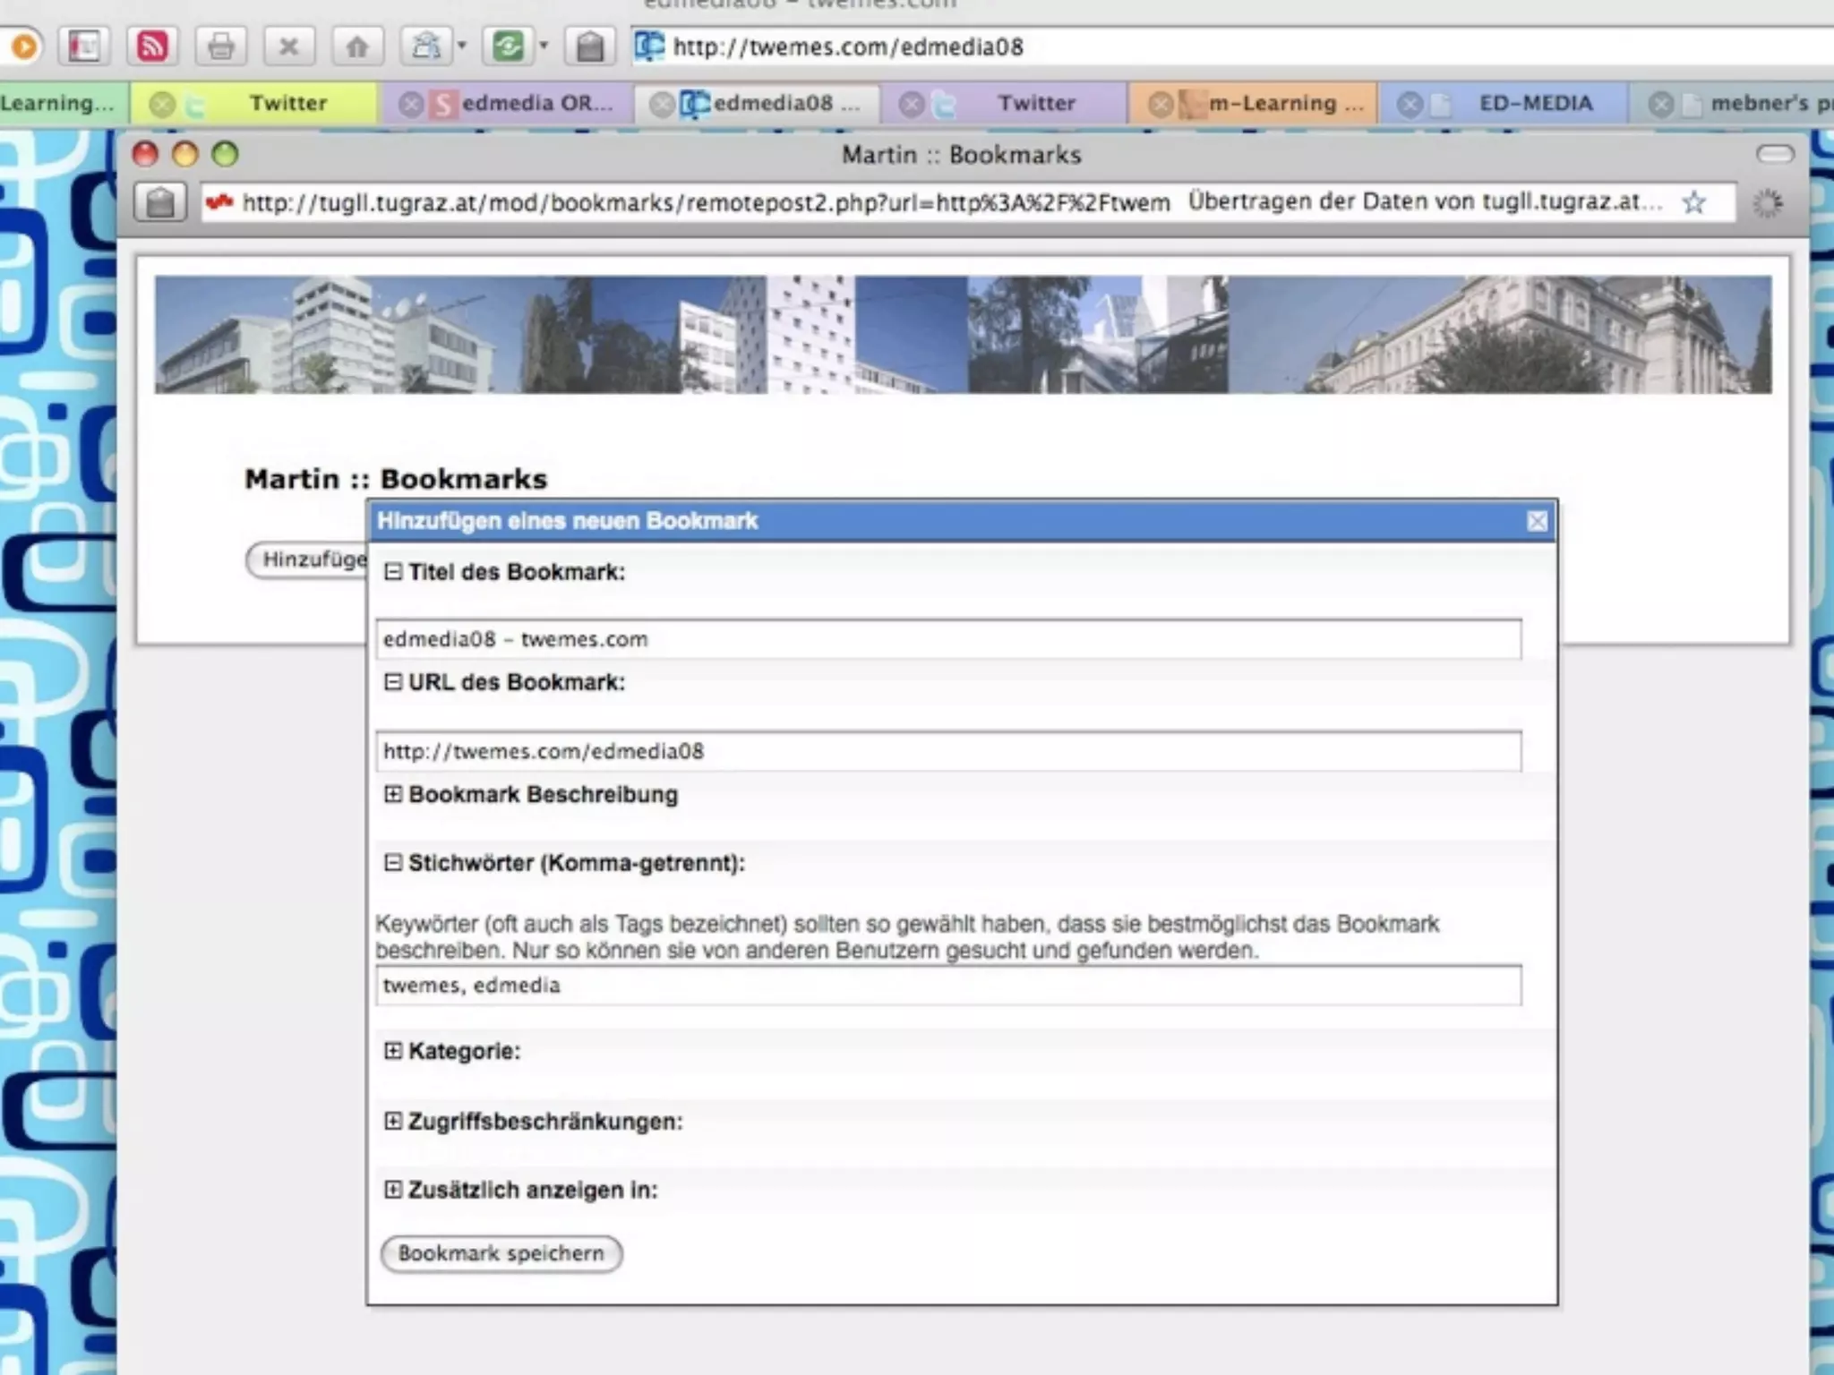Open the dropdown arrow next to the green sync icon
Viewport: 1834px width, 1375px height.
(544, 45)
